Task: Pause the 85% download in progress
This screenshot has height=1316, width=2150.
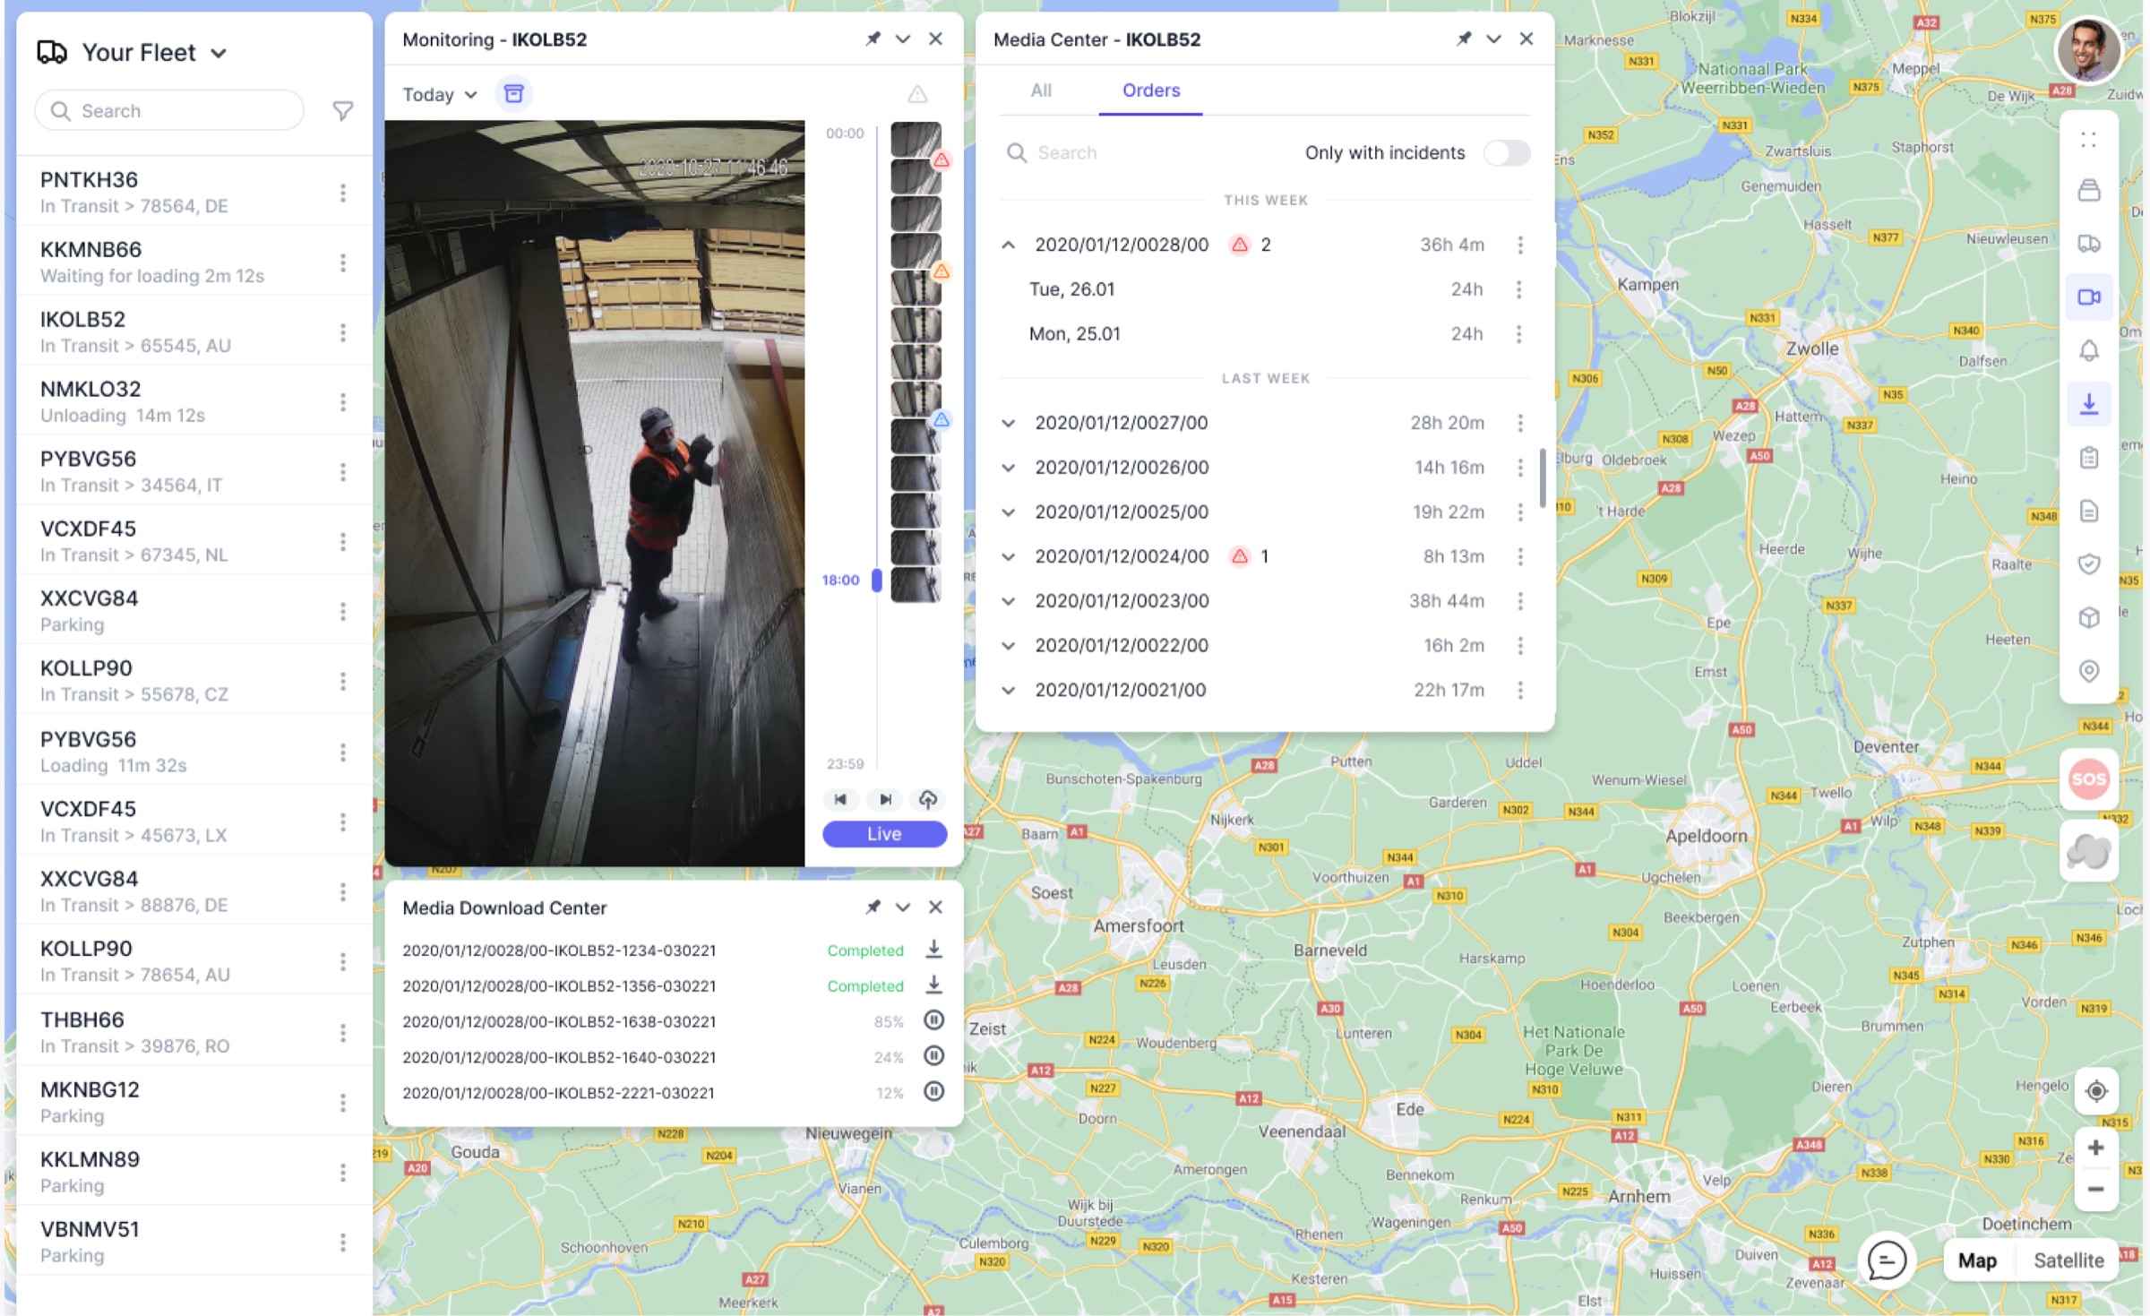Action: (x=933, y=1020)
